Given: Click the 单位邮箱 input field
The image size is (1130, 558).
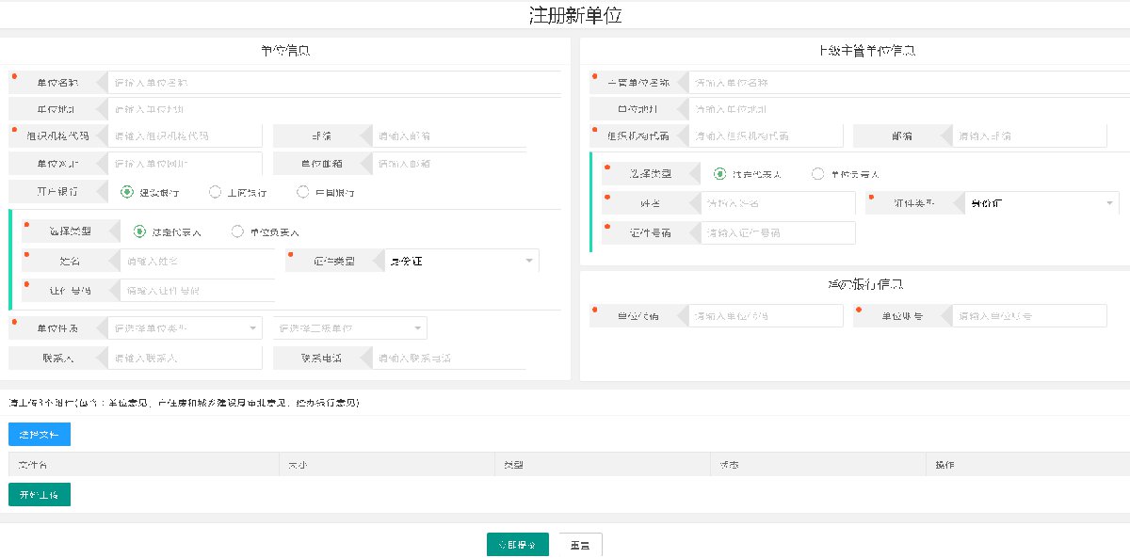Looking at the screenshot, I should (449, 163).
